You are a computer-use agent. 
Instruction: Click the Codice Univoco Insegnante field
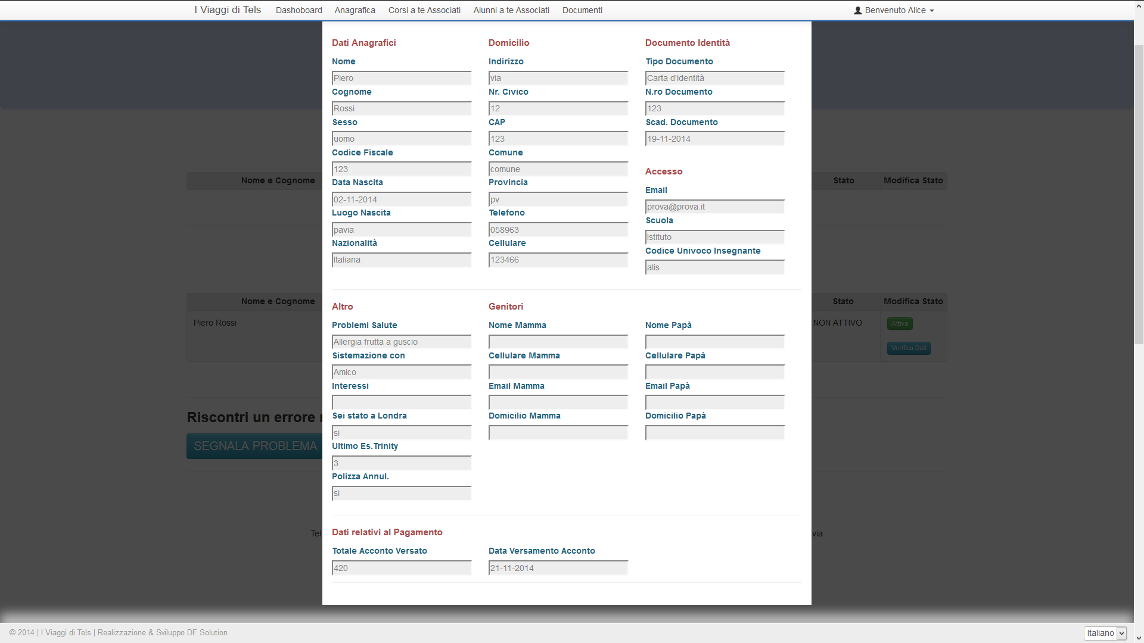(x=714, y=267)
